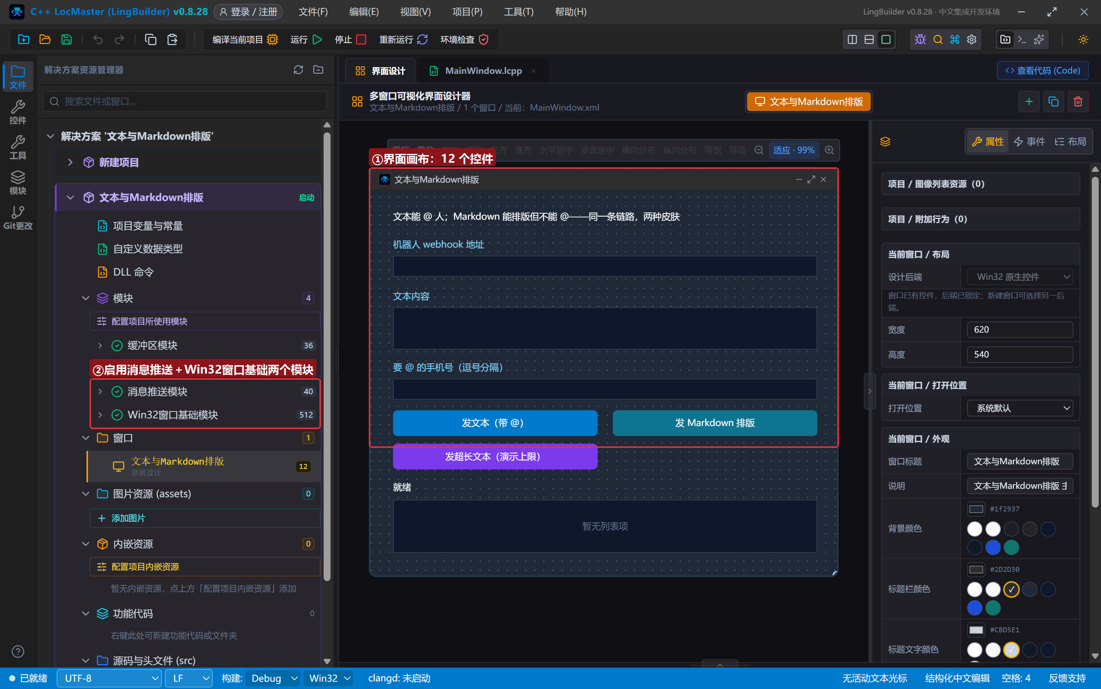1101x689 pixels.
Task: Click the red delete window trash icon
Action: click(1078, 101)
